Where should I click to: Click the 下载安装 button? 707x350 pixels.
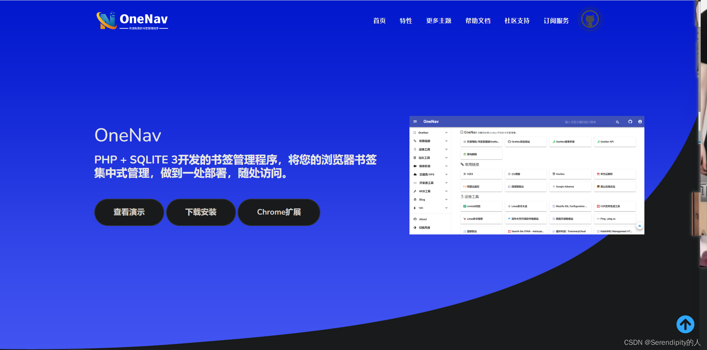point(201,212)
